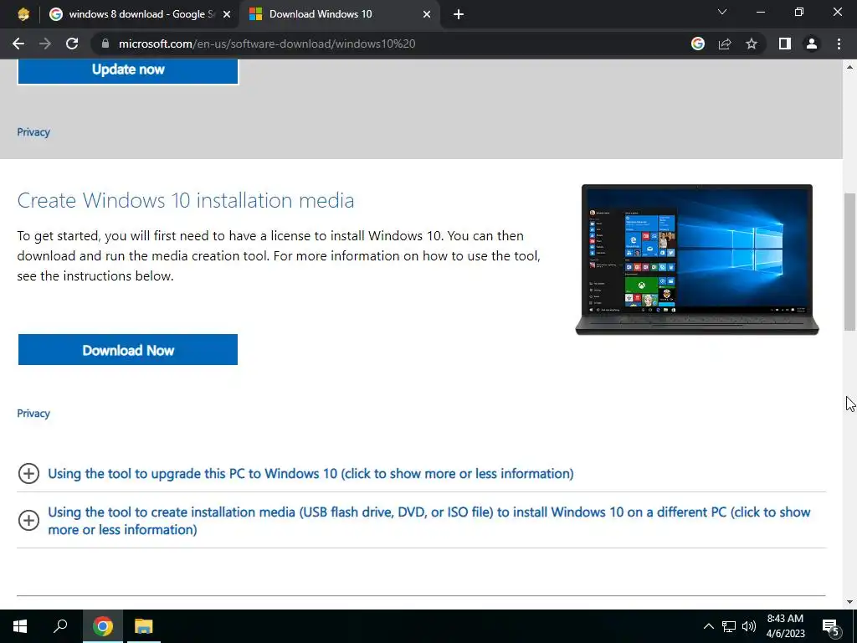The image size is (857, 643).
Task: Reload the current page
Action: point(72,44)
